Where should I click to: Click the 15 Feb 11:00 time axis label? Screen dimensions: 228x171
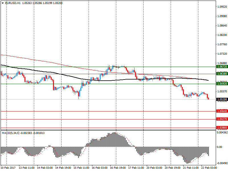[x=82, y=168]
